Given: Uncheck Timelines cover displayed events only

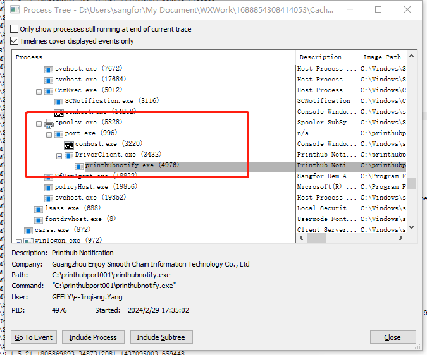Looking at the screenshot, I should click(x=15, y=41).
